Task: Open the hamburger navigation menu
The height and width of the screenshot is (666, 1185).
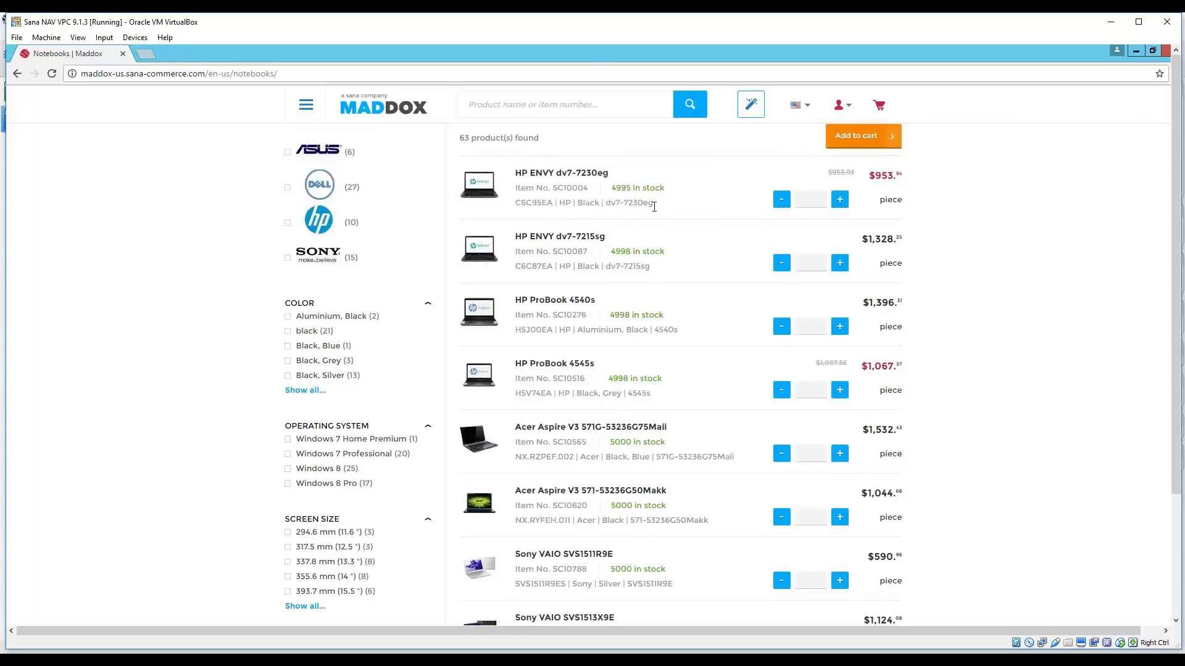Action: pos(306,104)
